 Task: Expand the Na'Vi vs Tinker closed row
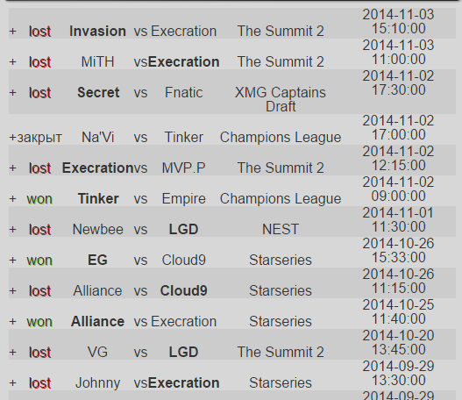coord(12,138)
